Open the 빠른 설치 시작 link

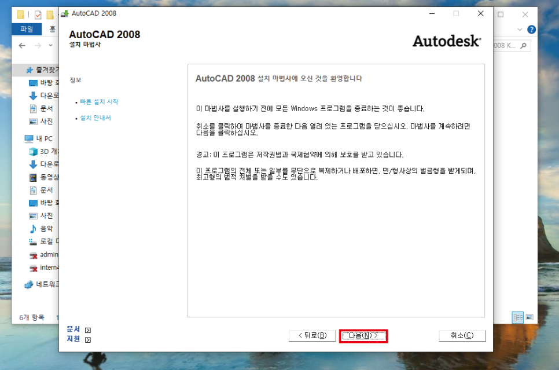(99, 102)
